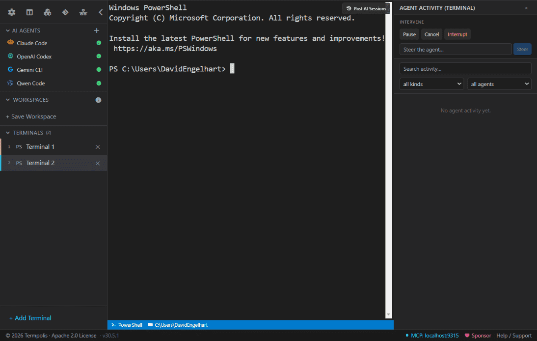The image size is (537, 341).
Task: Close Terminal 2 with its X icon
Action: coord(98,164)
